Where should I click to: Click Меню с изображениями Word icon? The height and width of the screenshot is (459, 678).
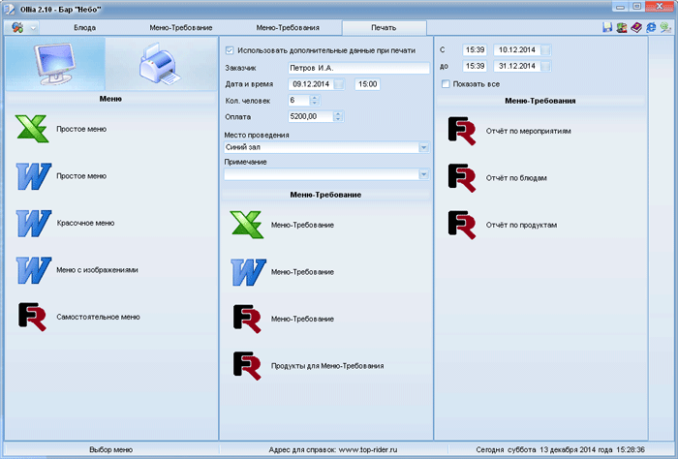32,270
